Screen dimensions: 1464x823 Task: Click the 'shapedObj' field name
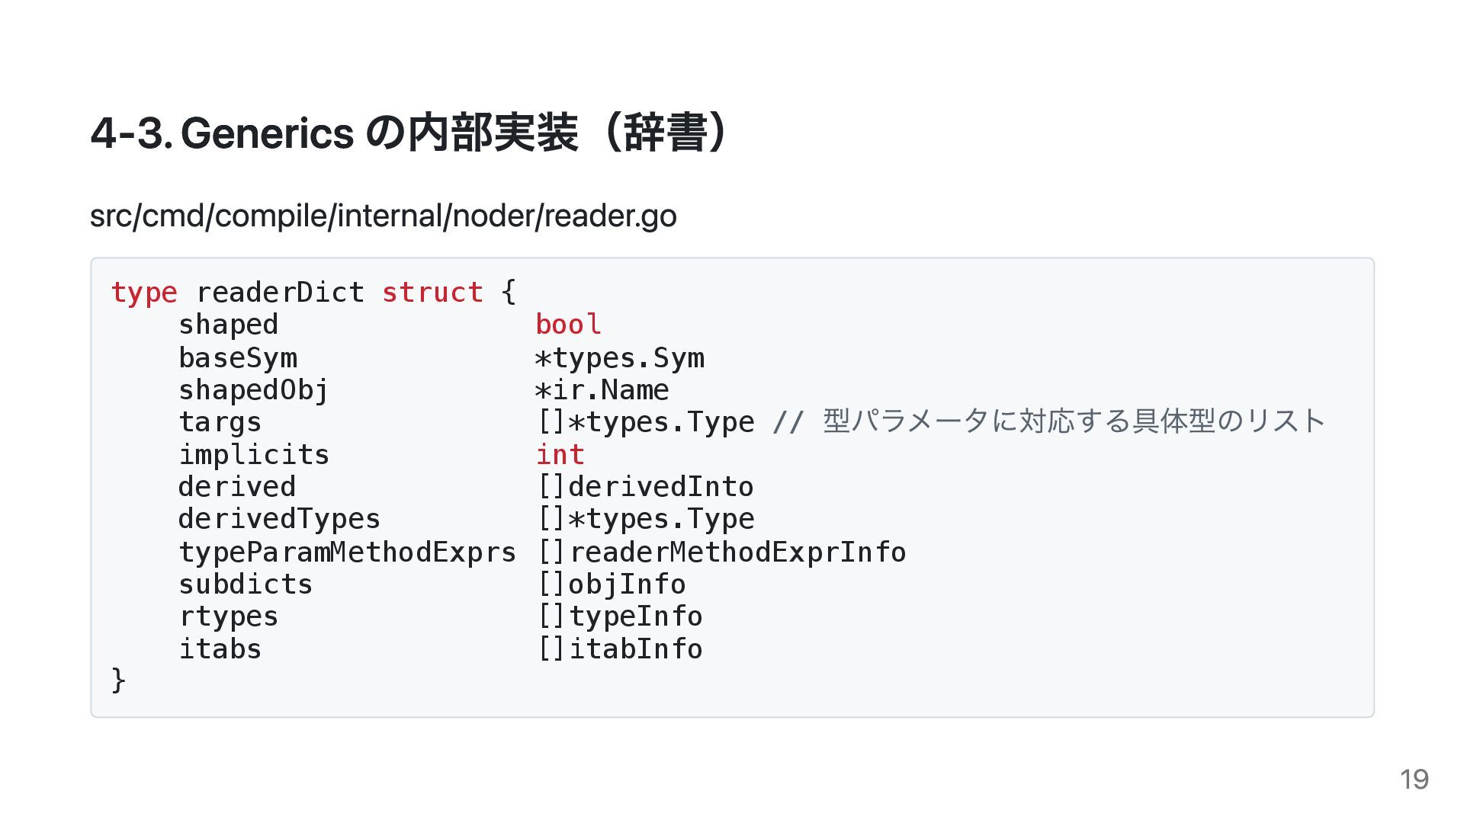pos(254,390)
